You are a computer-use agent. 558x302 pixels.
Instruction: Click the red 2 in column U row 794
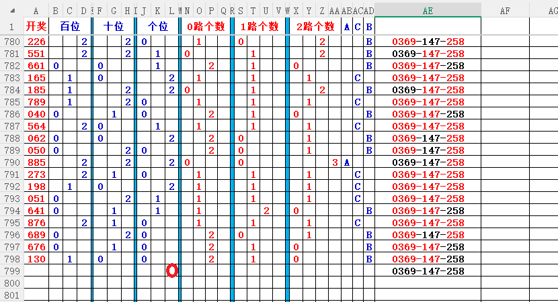[266, 211]
